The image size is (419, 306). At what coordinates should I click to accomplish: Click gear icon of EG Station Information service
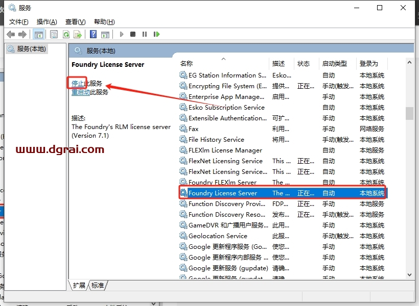pyautogui.click(x=183, y=75)
